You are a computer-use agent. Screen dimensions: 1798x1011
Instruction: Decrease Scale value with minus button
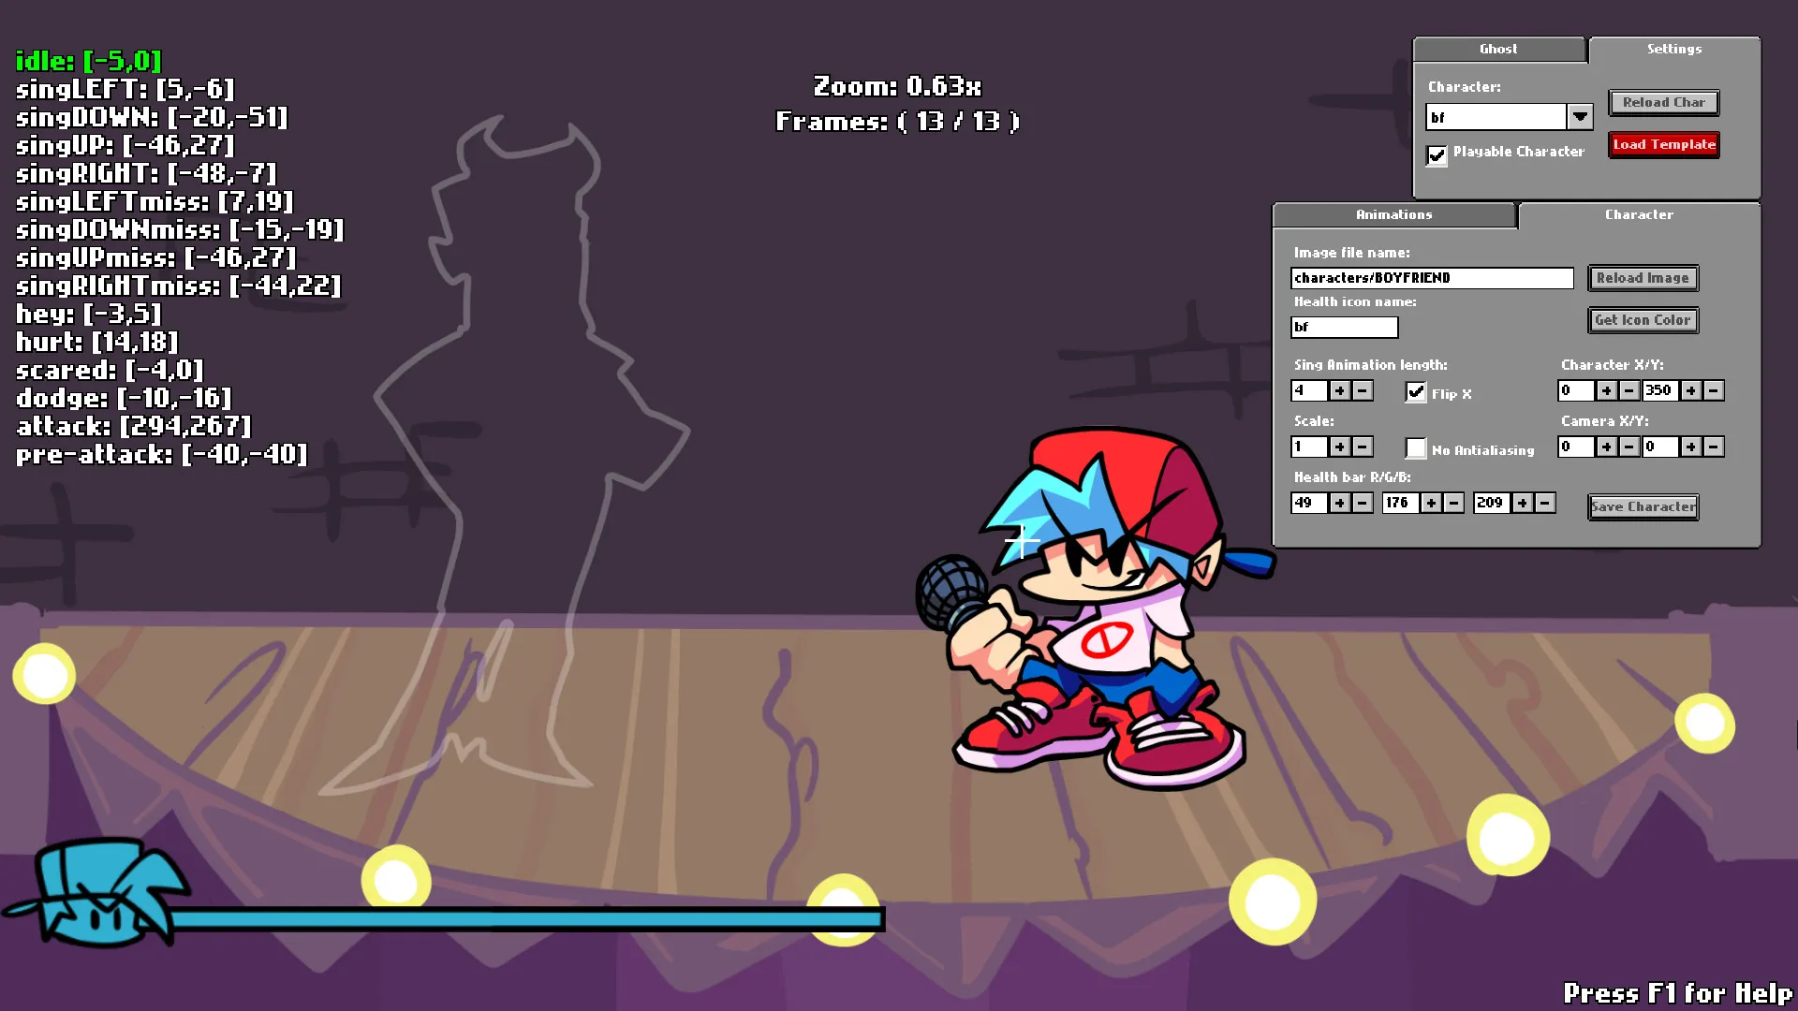[x=1363, y=447]
